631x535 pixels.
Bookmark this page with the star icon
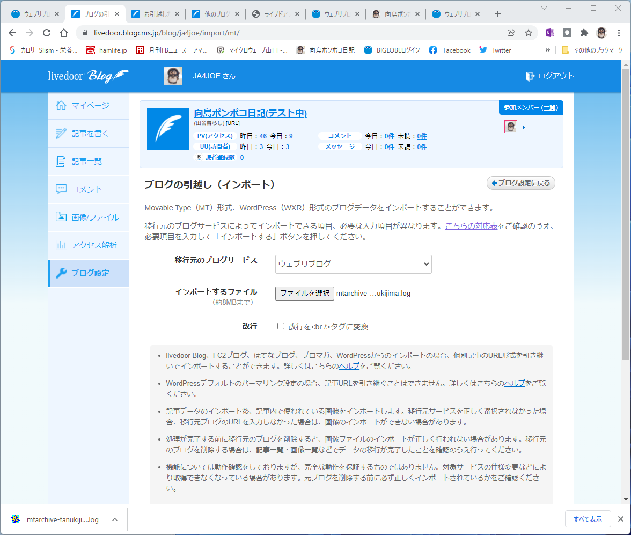click(529, 33)
